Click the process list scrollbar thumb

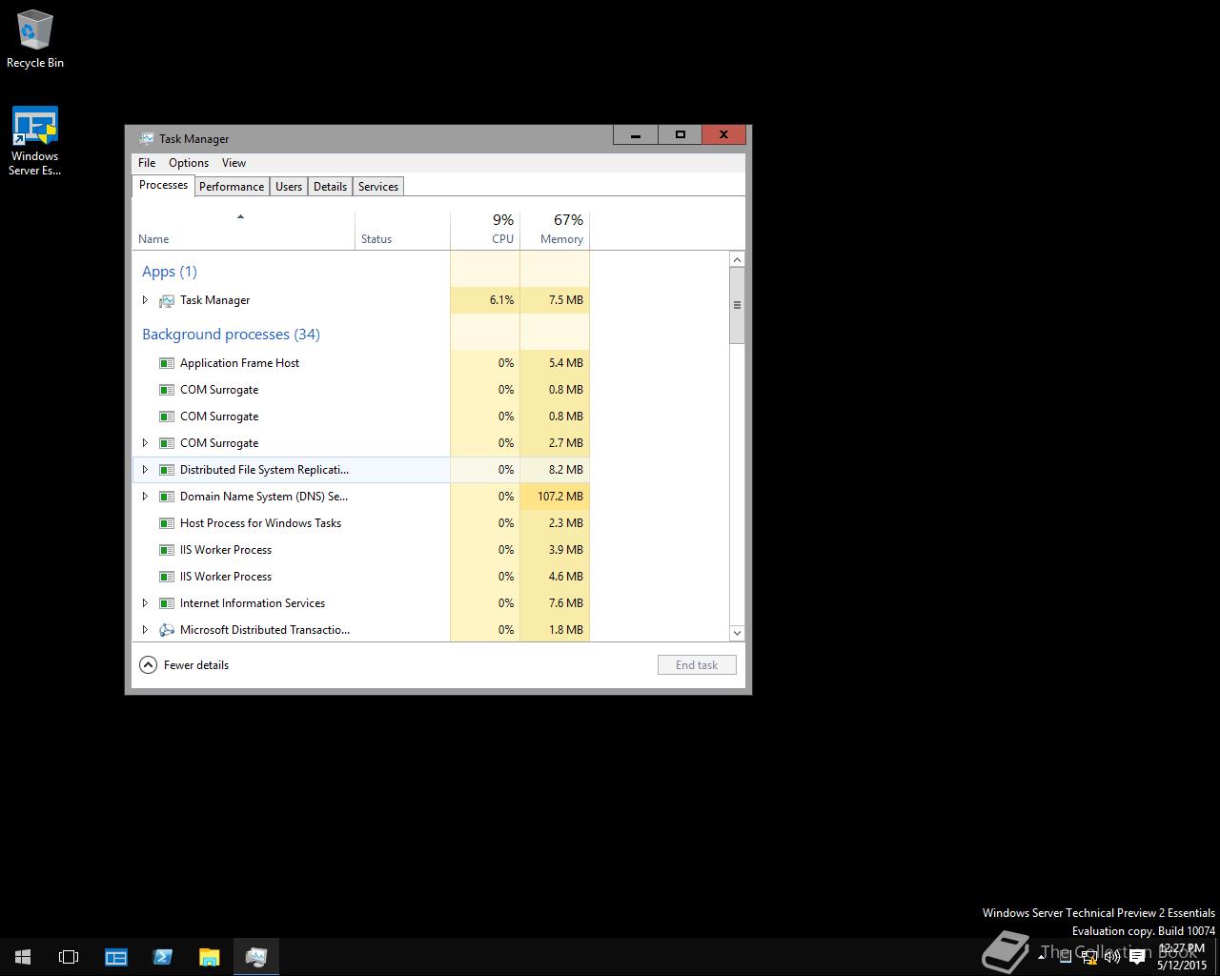[737, 305]
